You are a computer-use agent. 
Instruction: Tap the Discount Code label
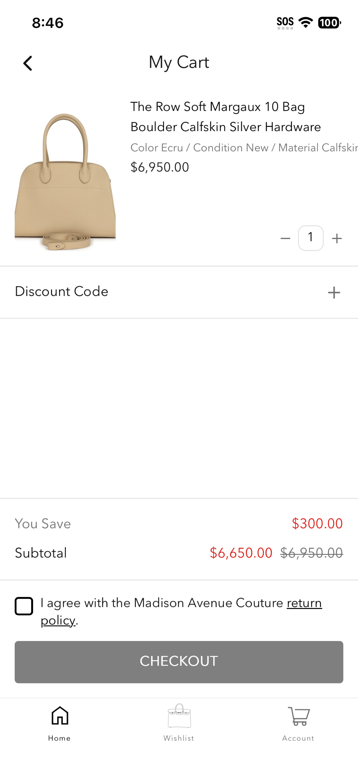[62, 291]
